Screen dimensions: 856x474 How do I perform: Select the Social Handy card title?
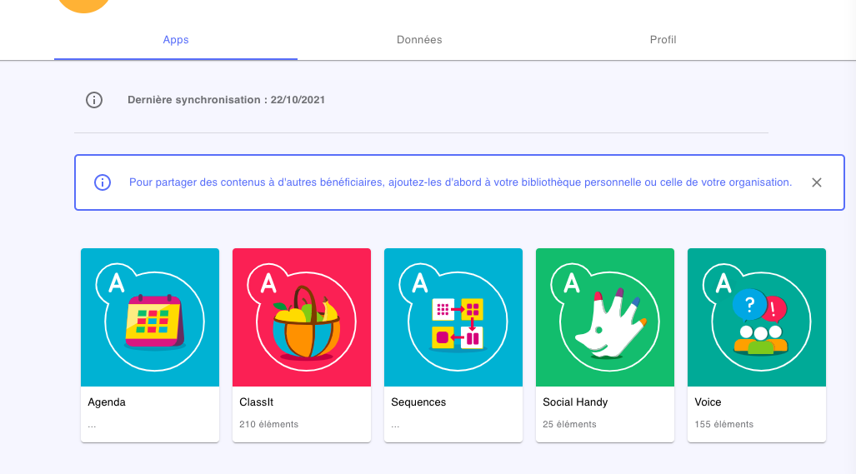pyautogui.click(x=575, y=402)
